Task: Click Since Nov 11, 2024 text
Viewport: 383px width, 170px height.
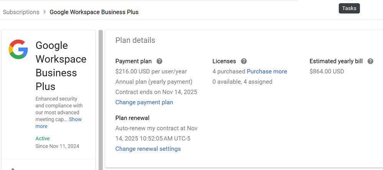Action: click(x=57, y=146)
